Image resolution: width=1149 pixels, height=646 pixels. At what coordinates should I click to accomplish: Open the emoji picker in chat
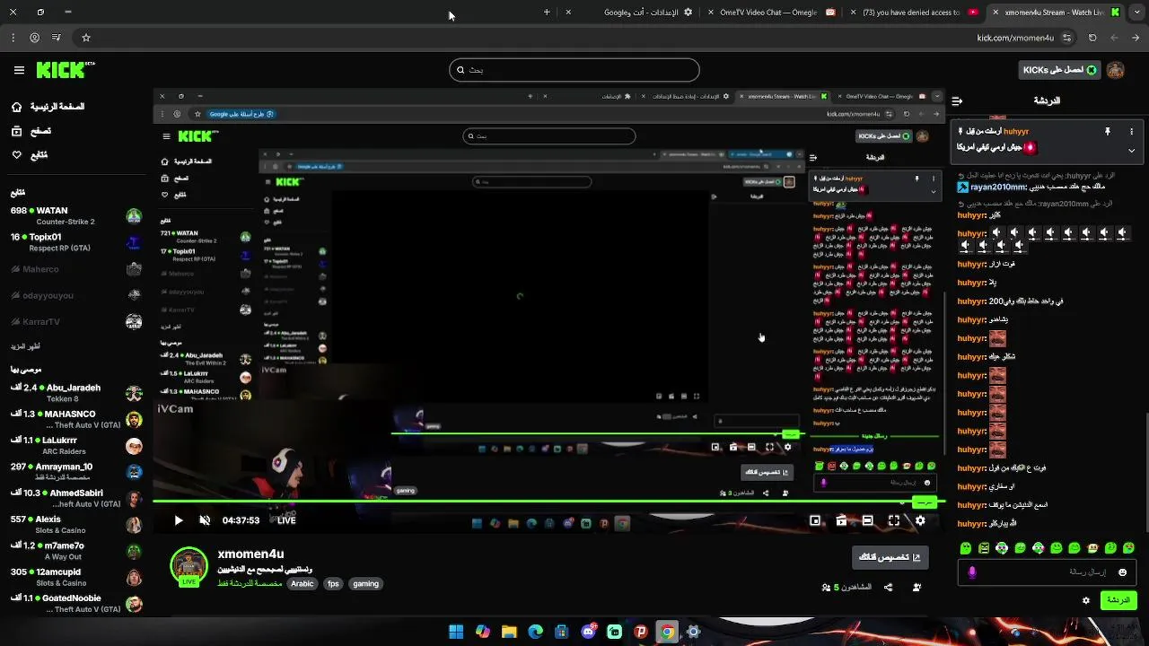1122,572
